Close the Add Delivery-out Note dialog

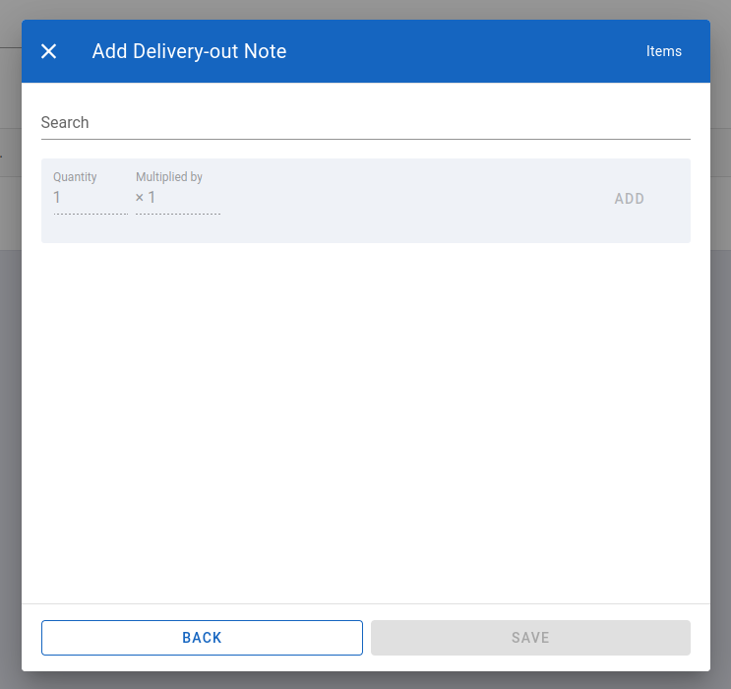(49, 51)
